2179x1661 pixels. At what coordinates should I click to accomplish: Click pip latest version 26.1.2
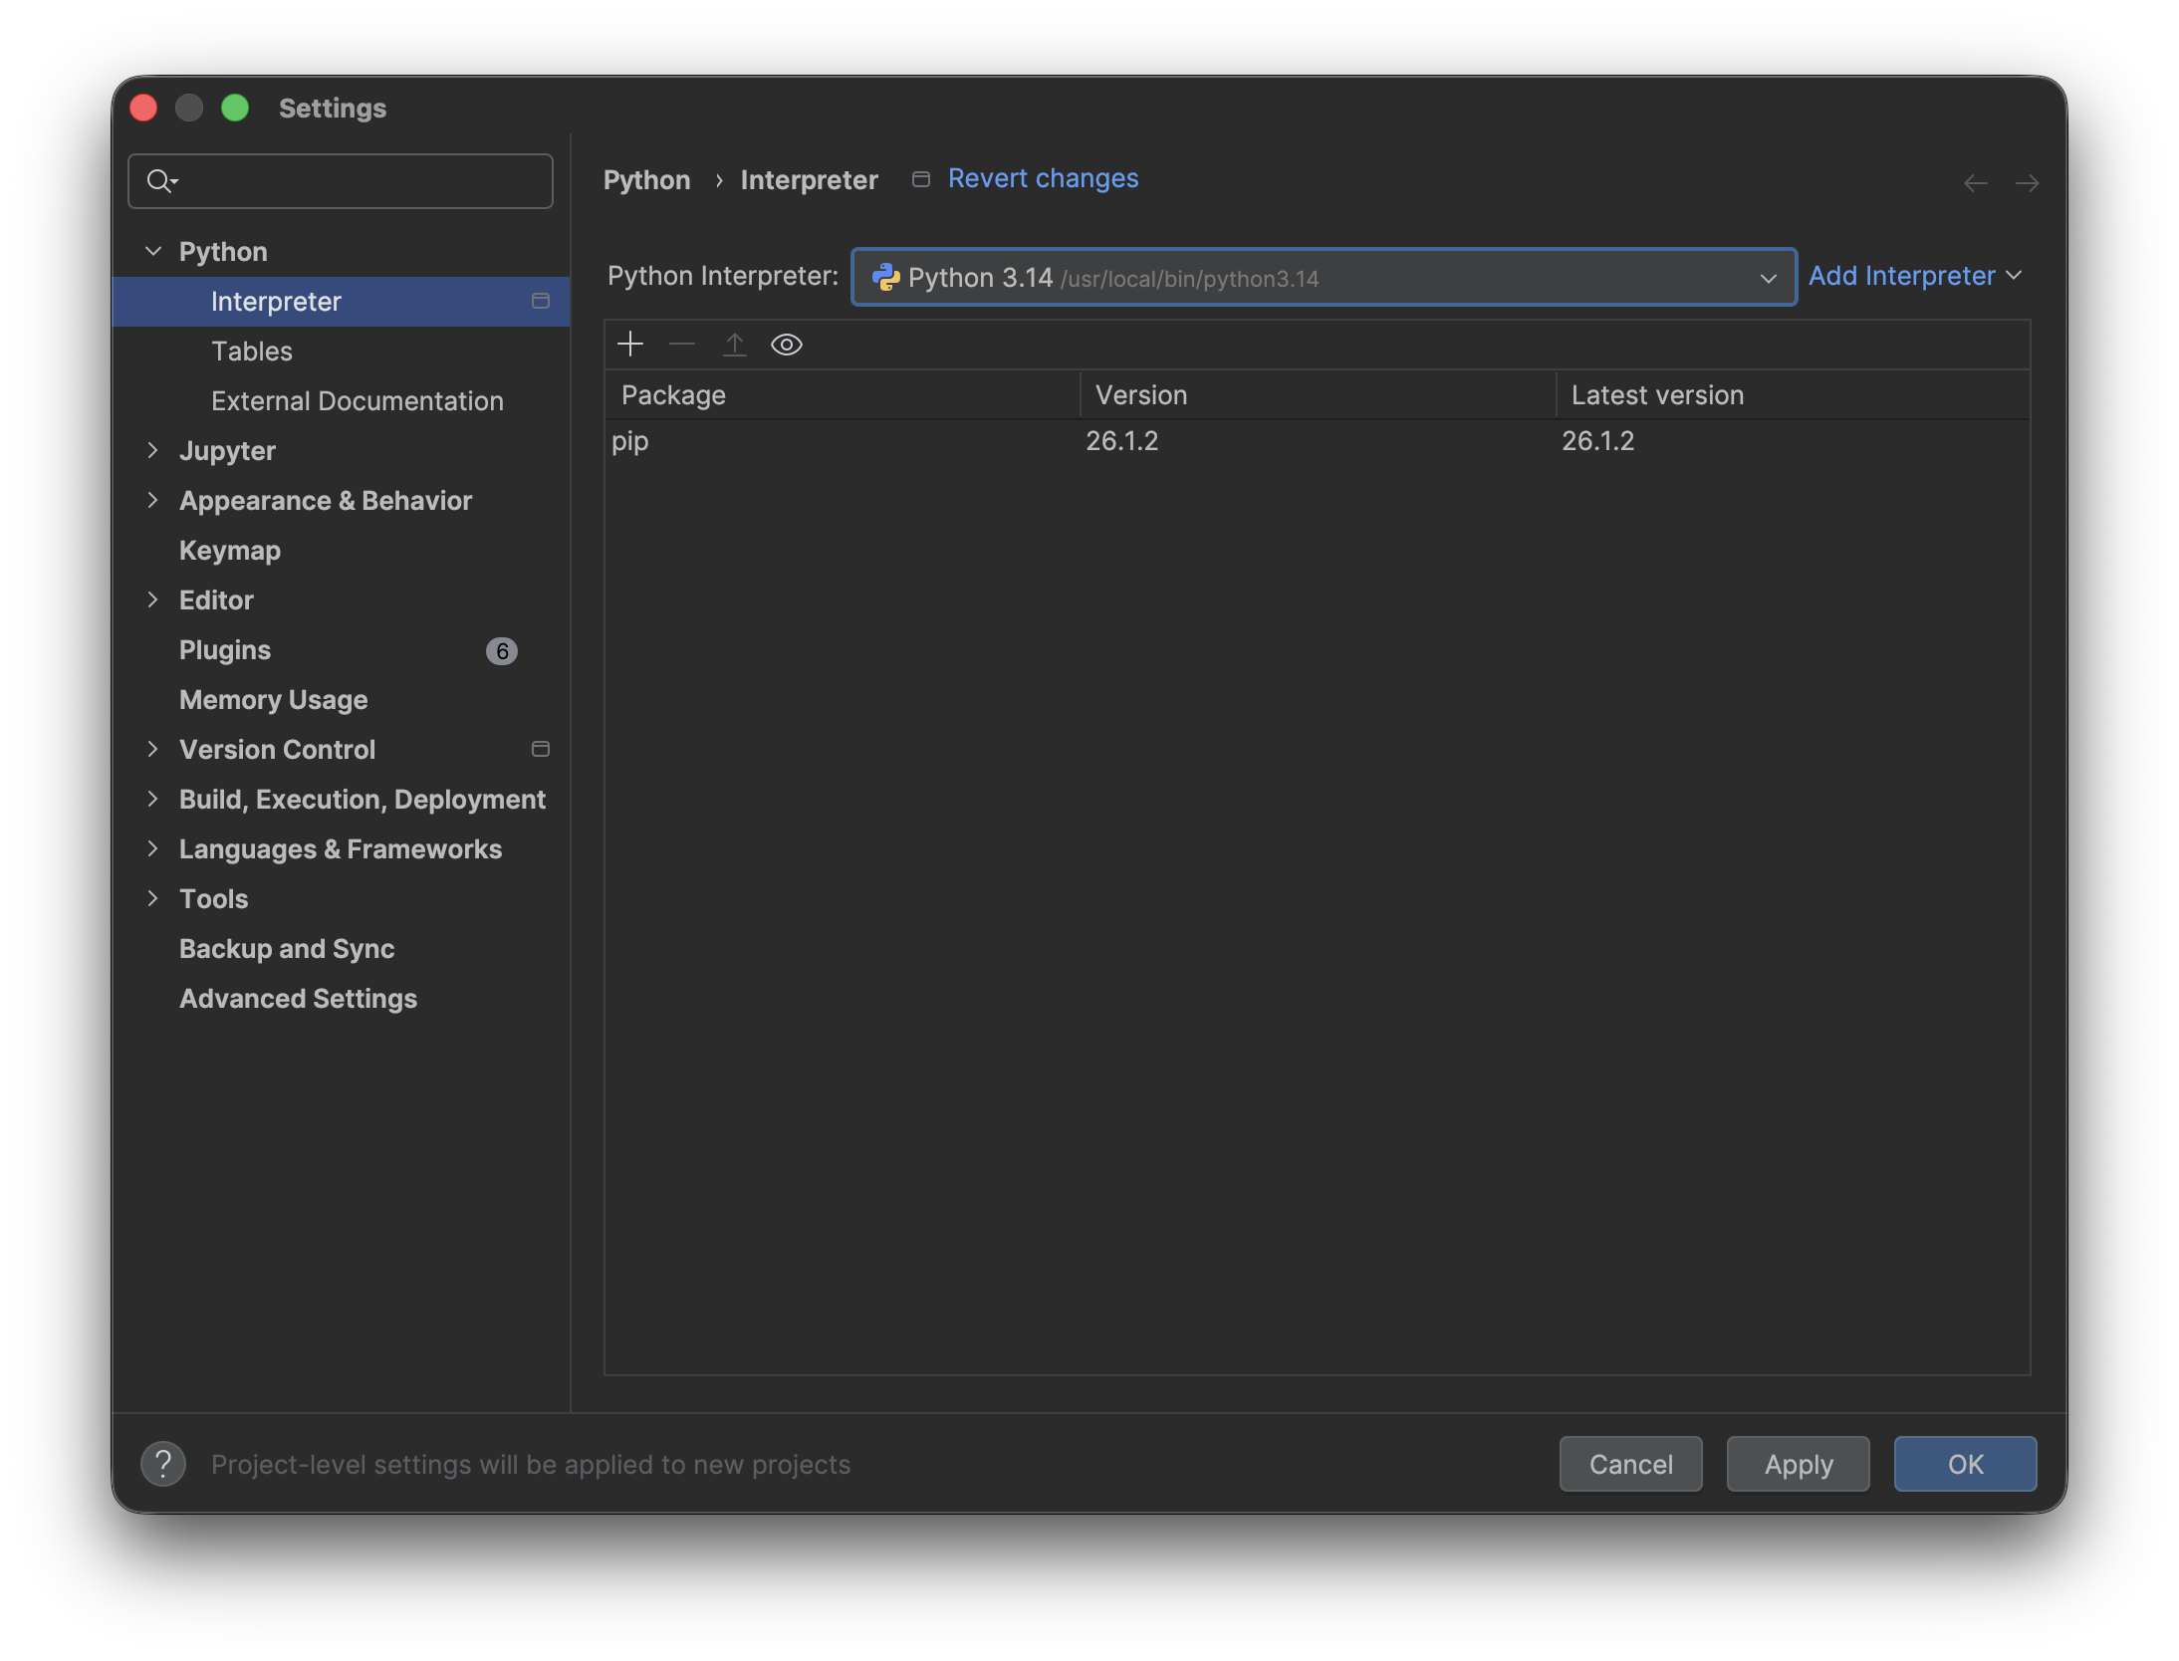[x=1598, y=441]
